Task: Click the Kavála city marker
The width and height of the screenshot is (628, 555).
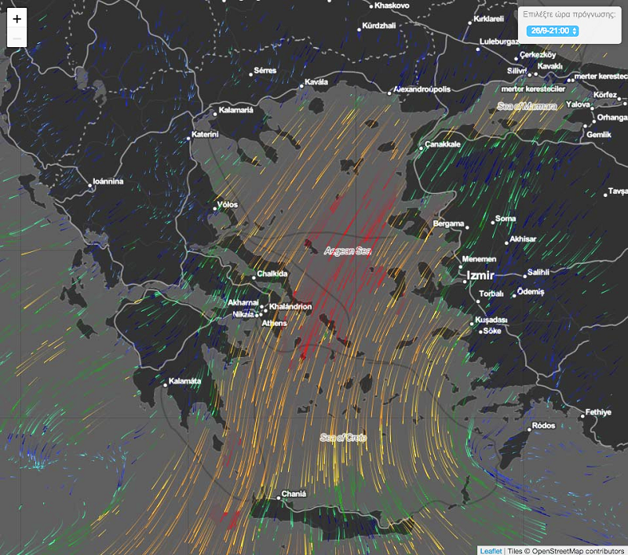Action: point(303,82)
